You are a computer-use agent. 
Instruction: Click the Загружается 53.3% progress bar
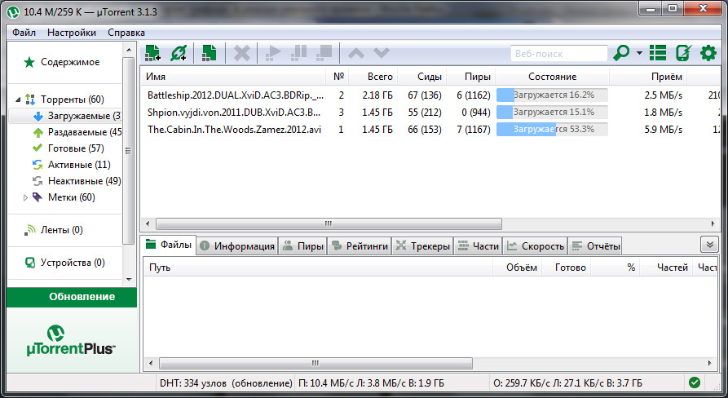(552, 129)
